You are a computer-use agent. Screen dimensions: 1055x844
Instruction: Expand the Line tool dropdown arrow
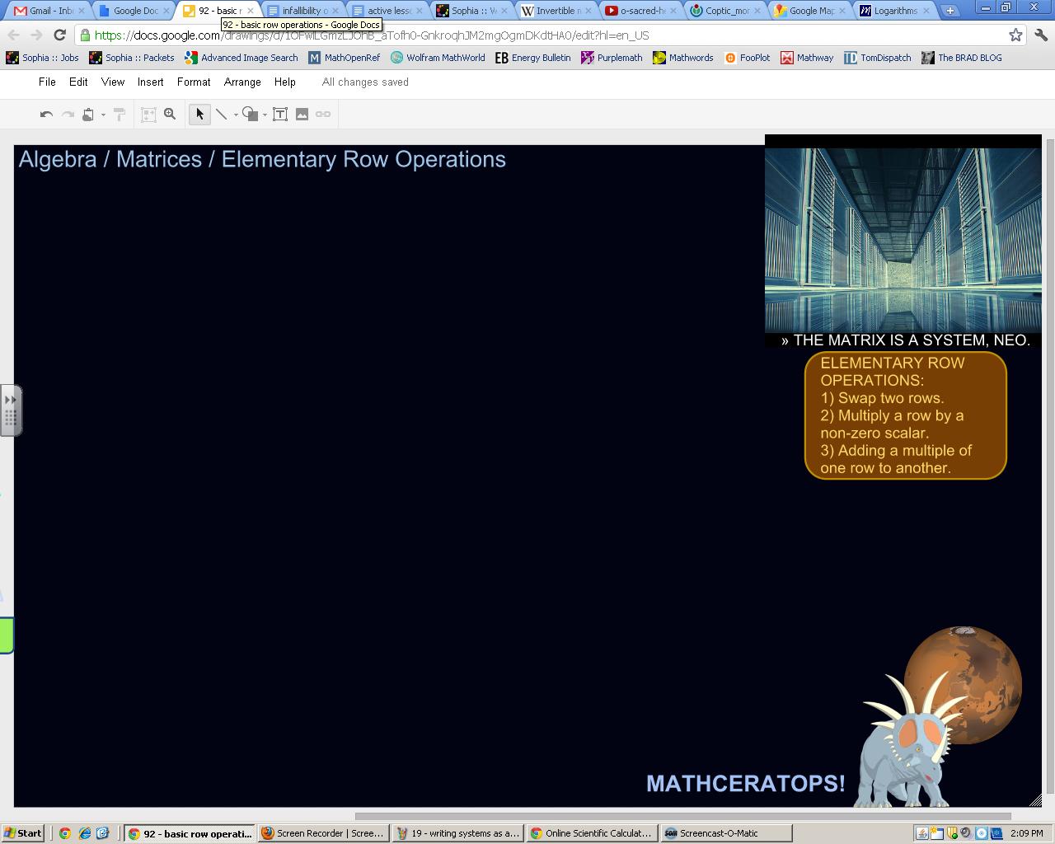tap(236, 115)
